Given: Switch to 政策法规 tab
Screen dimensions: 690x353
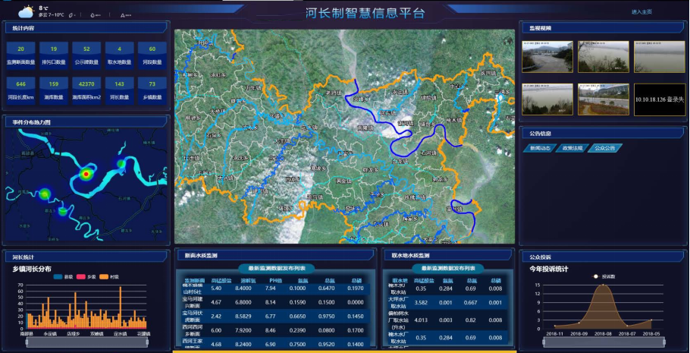Looking at the screenshot, I should pos(572,148).
